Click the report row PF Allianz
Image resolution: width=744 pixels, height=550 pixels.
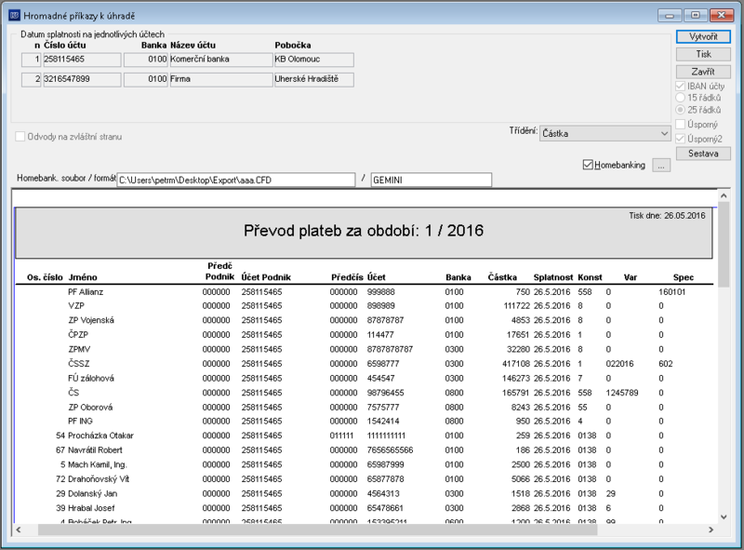[x=365, y=291]
